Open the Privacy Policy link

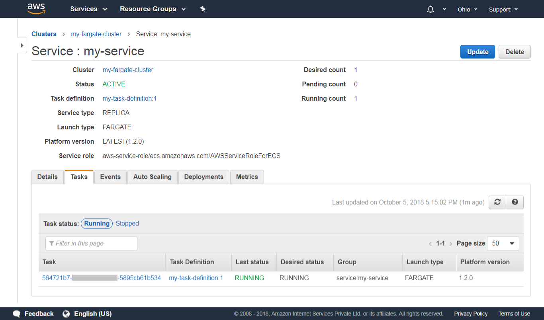click(471, 314)
